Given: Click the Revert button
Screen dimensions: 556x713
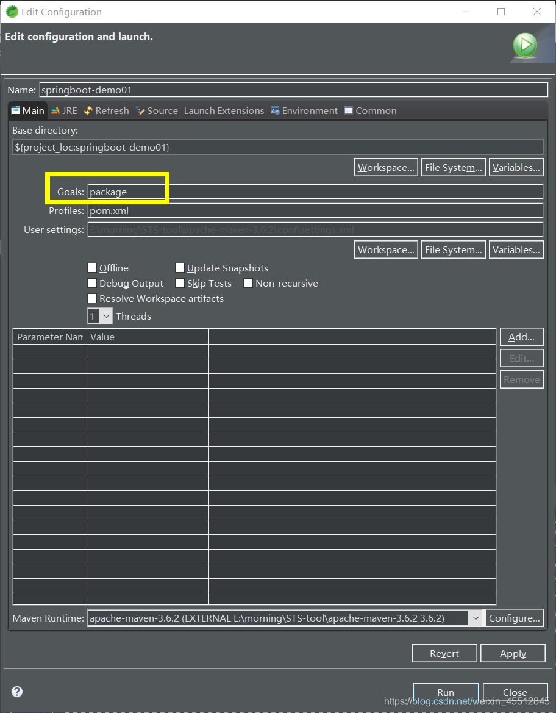Looking at the screenshot, I should pos(444,653).
